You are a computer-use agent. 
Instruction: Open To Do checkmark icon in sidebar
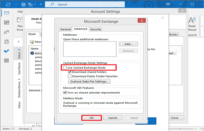[7, 51]
